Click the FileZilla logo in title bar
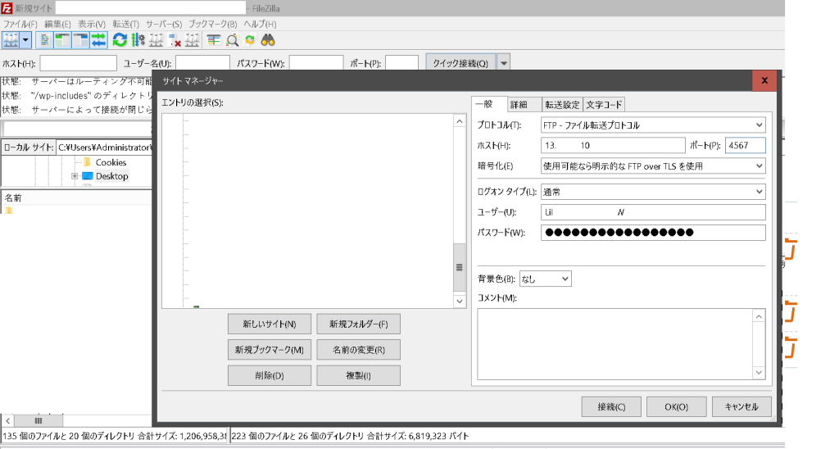839x449 pixels. pos(7,8)
